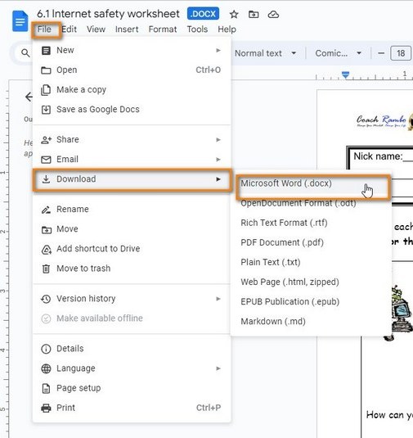Open the View menu
Screen dimensions: 413x438
click(x=96, y=29)
